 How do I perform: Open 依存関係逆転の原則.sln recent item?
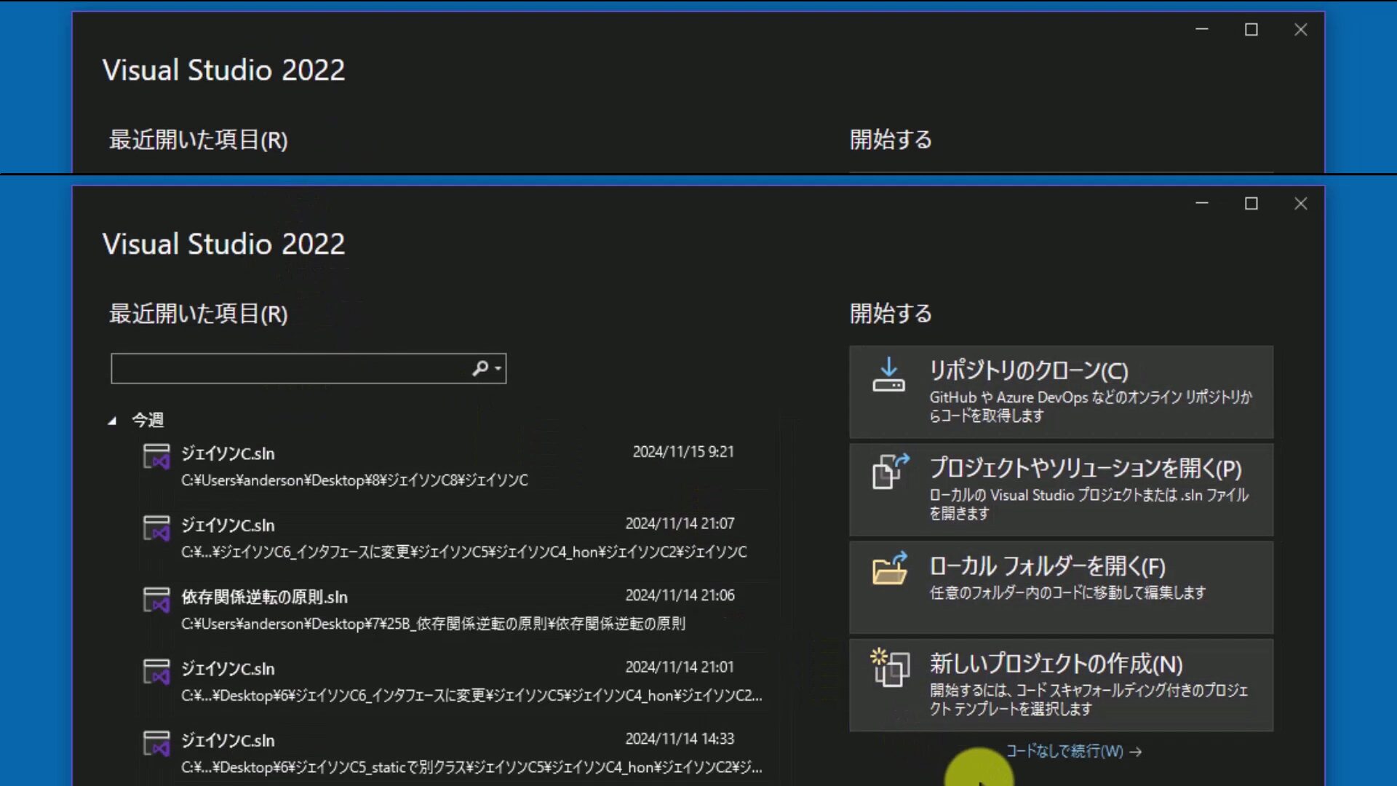(x=451, y=610)
